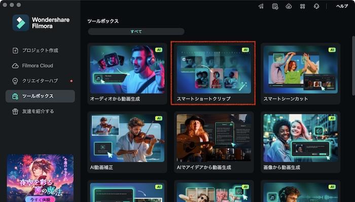Select ツールボックス in sidebar
Image resolution: width=355 pixels, height=202 pixels.
(40, 96)
